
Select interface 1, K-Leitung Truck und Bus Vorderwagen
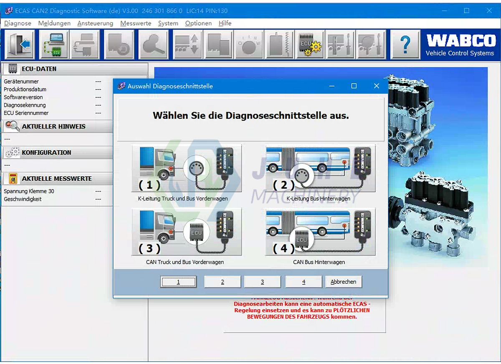click(x=179, y=281)
